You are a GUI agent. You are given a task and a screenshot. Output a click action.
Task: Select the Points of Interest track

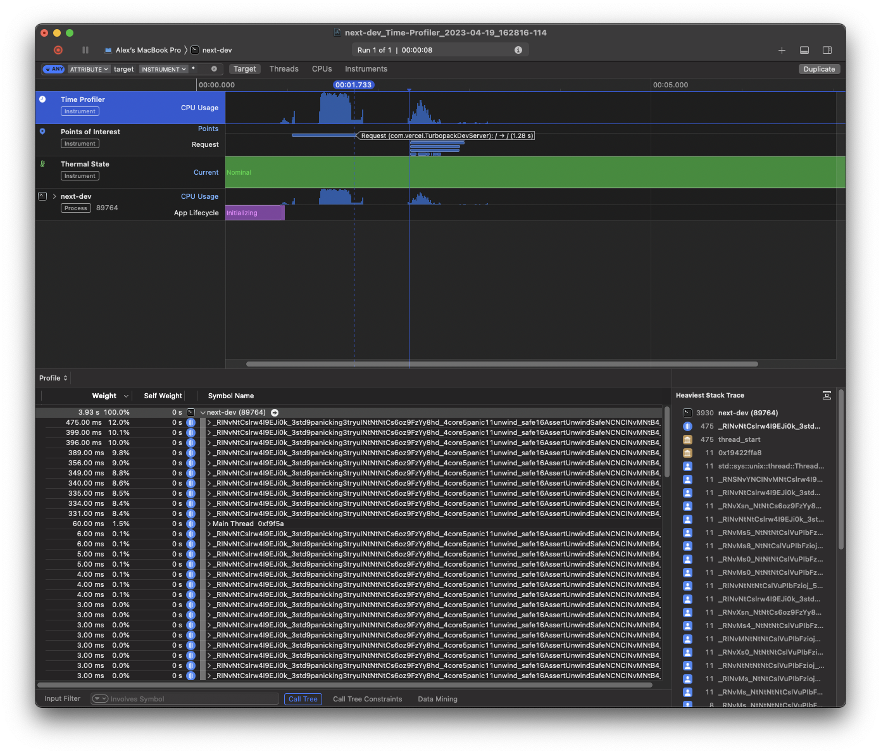pos(130,140)
